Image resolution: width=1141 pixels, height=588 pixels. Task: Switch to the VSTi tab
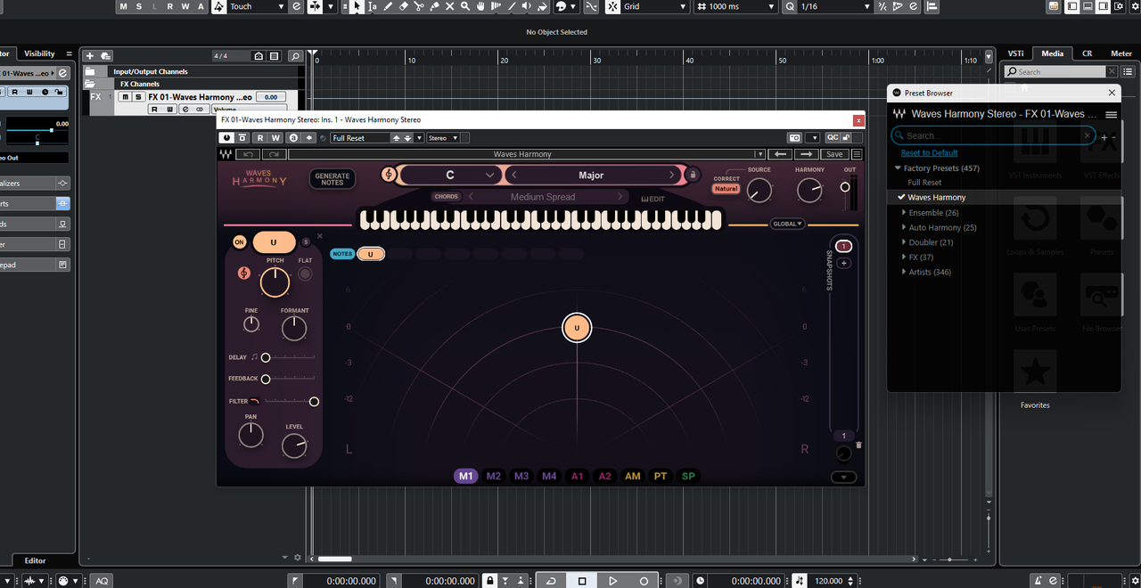click(x=1015, y=53)
